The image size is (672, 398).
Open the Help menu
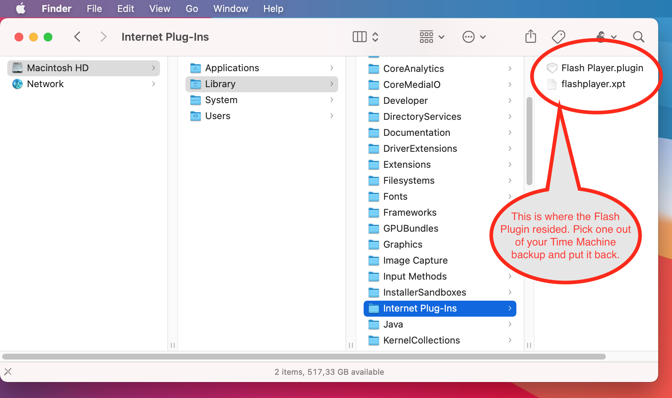click(x=273, y=8)
